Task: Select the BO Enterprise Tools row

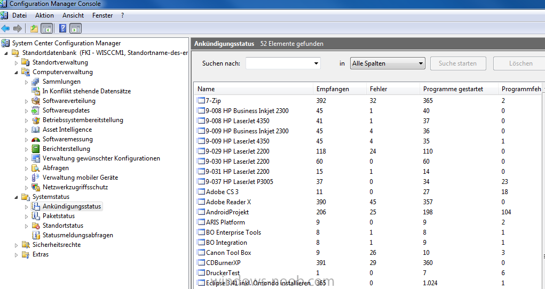Action: pyautogui.click(x=369, y=232)
